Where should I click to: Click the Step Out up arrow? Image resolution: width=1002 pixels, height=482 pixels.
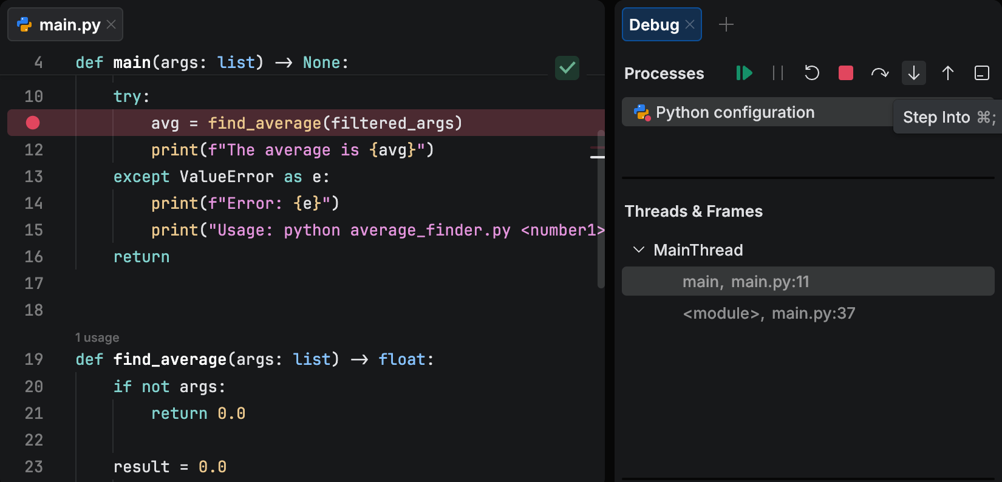click(948, 73)
